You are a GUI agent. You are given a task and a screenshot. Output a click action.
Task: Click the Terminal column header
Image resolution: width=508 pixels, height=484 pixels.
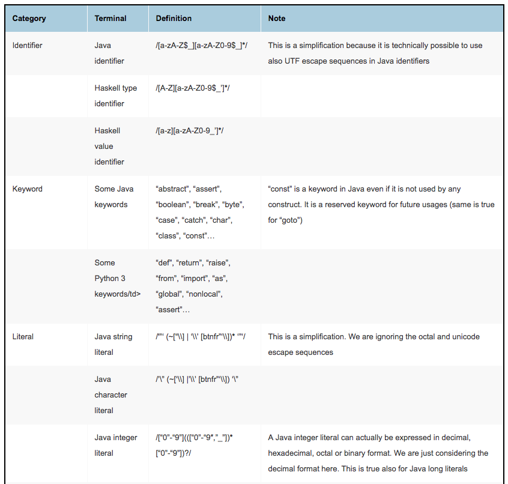[110, 19]
